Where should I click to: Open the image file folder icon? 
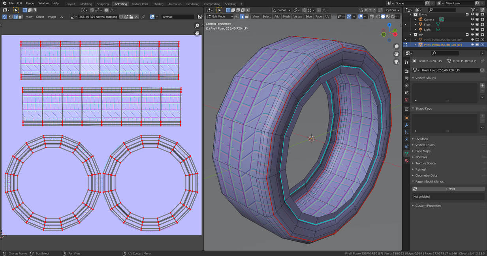coord(131,17)
